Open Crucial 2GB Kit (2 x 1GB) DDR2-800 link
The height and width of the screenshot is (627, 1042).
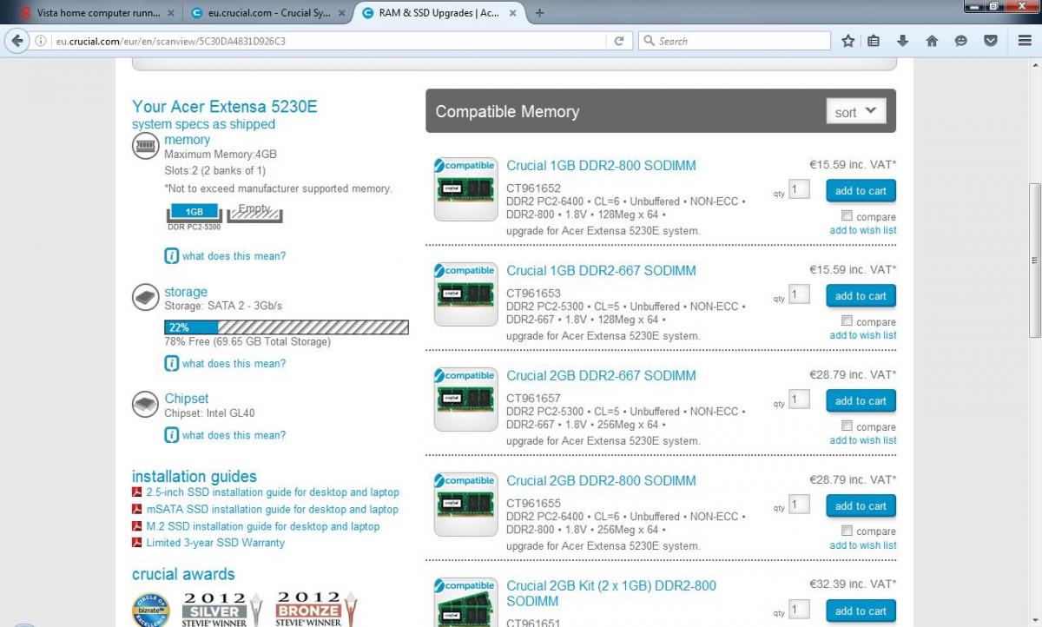coord(611,593)
